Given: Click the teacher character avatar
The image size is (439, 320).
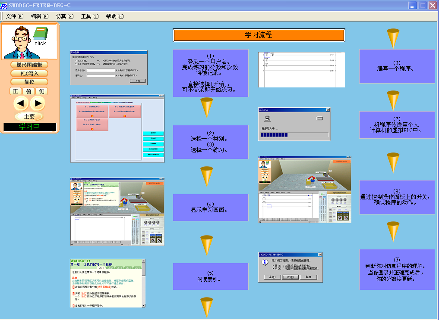Looking at the screenshot, I should click(21, 42).
